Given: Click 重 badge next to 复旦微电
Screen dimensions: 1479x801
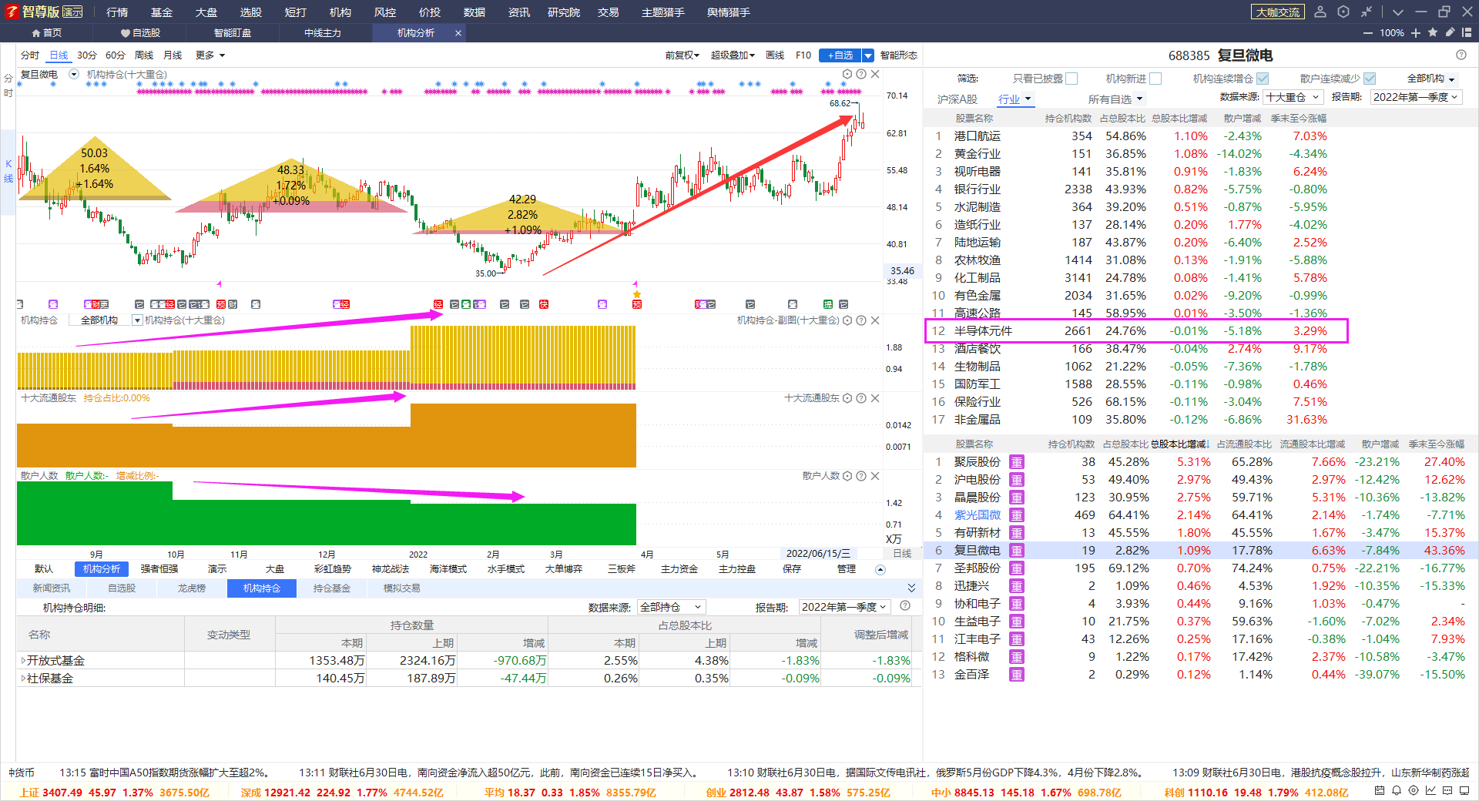Looking at the screenshot, I should click(1017, 551).
